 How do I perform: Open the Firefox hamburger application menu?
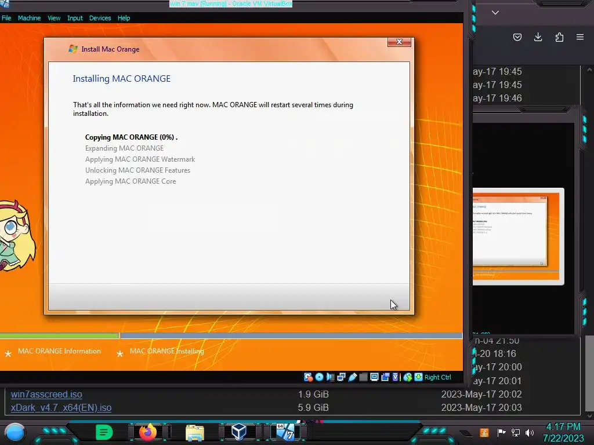(x=580, y=37)
